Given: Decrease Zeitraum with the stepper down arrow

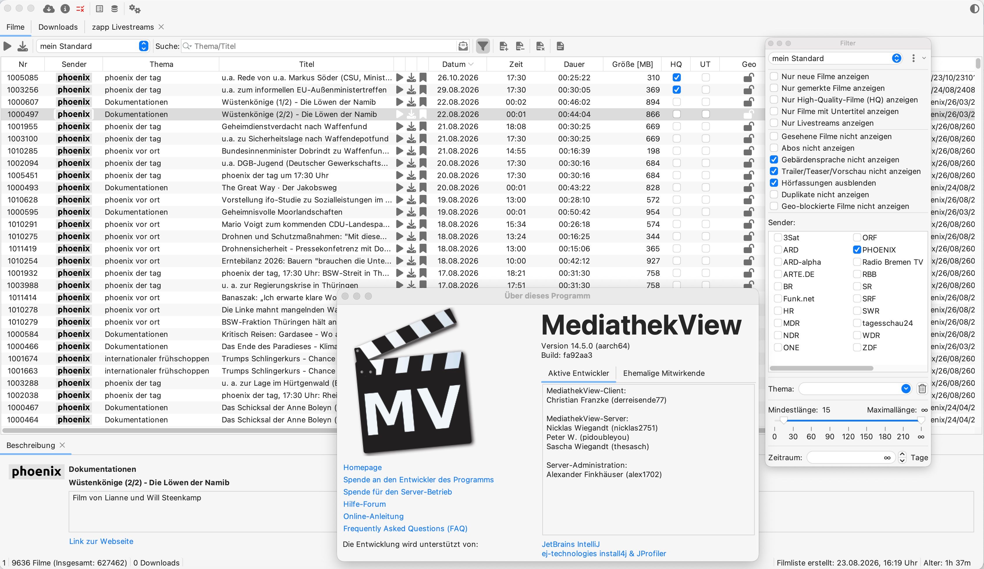Looking at the screenshot, I should pos(902,460).
